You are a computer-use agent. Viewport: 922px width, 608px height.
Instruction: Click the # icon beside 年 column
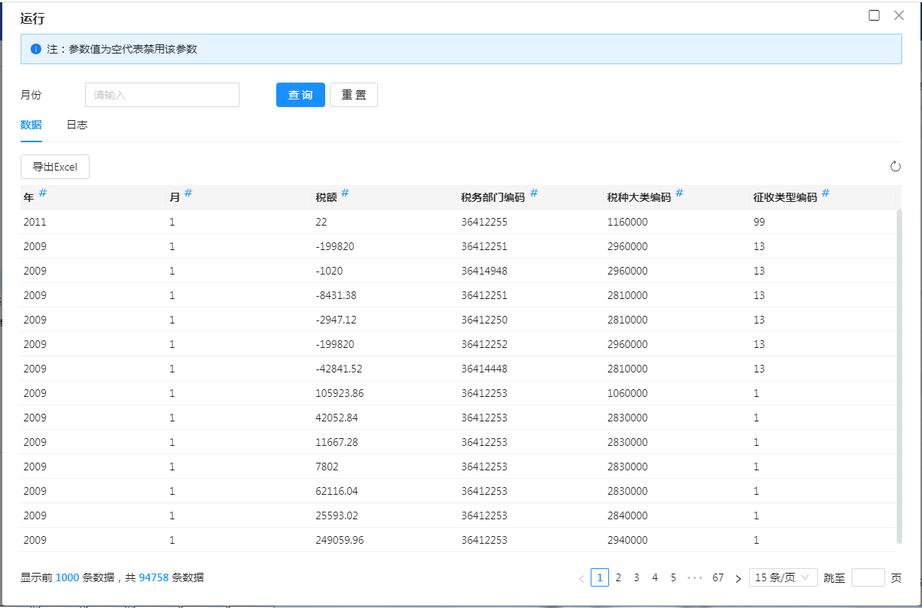[43, 193]
